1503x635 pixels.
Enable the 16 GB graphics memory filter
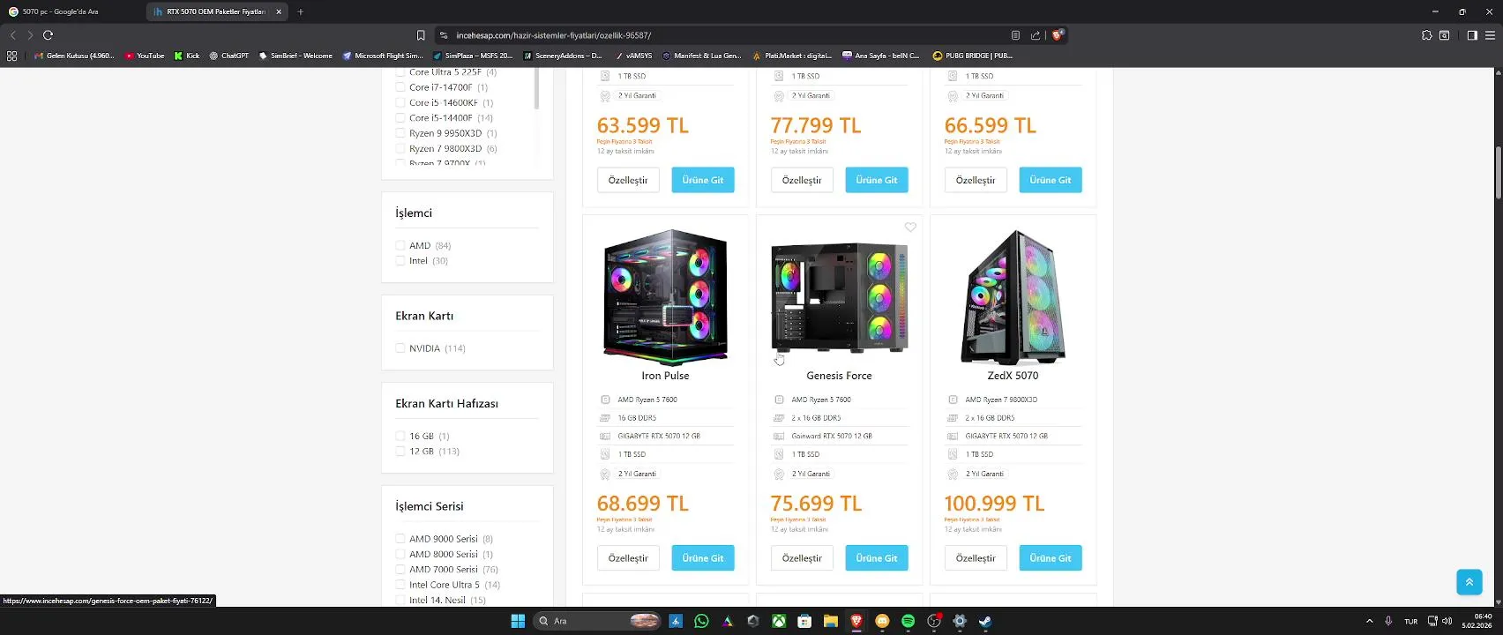400,436
